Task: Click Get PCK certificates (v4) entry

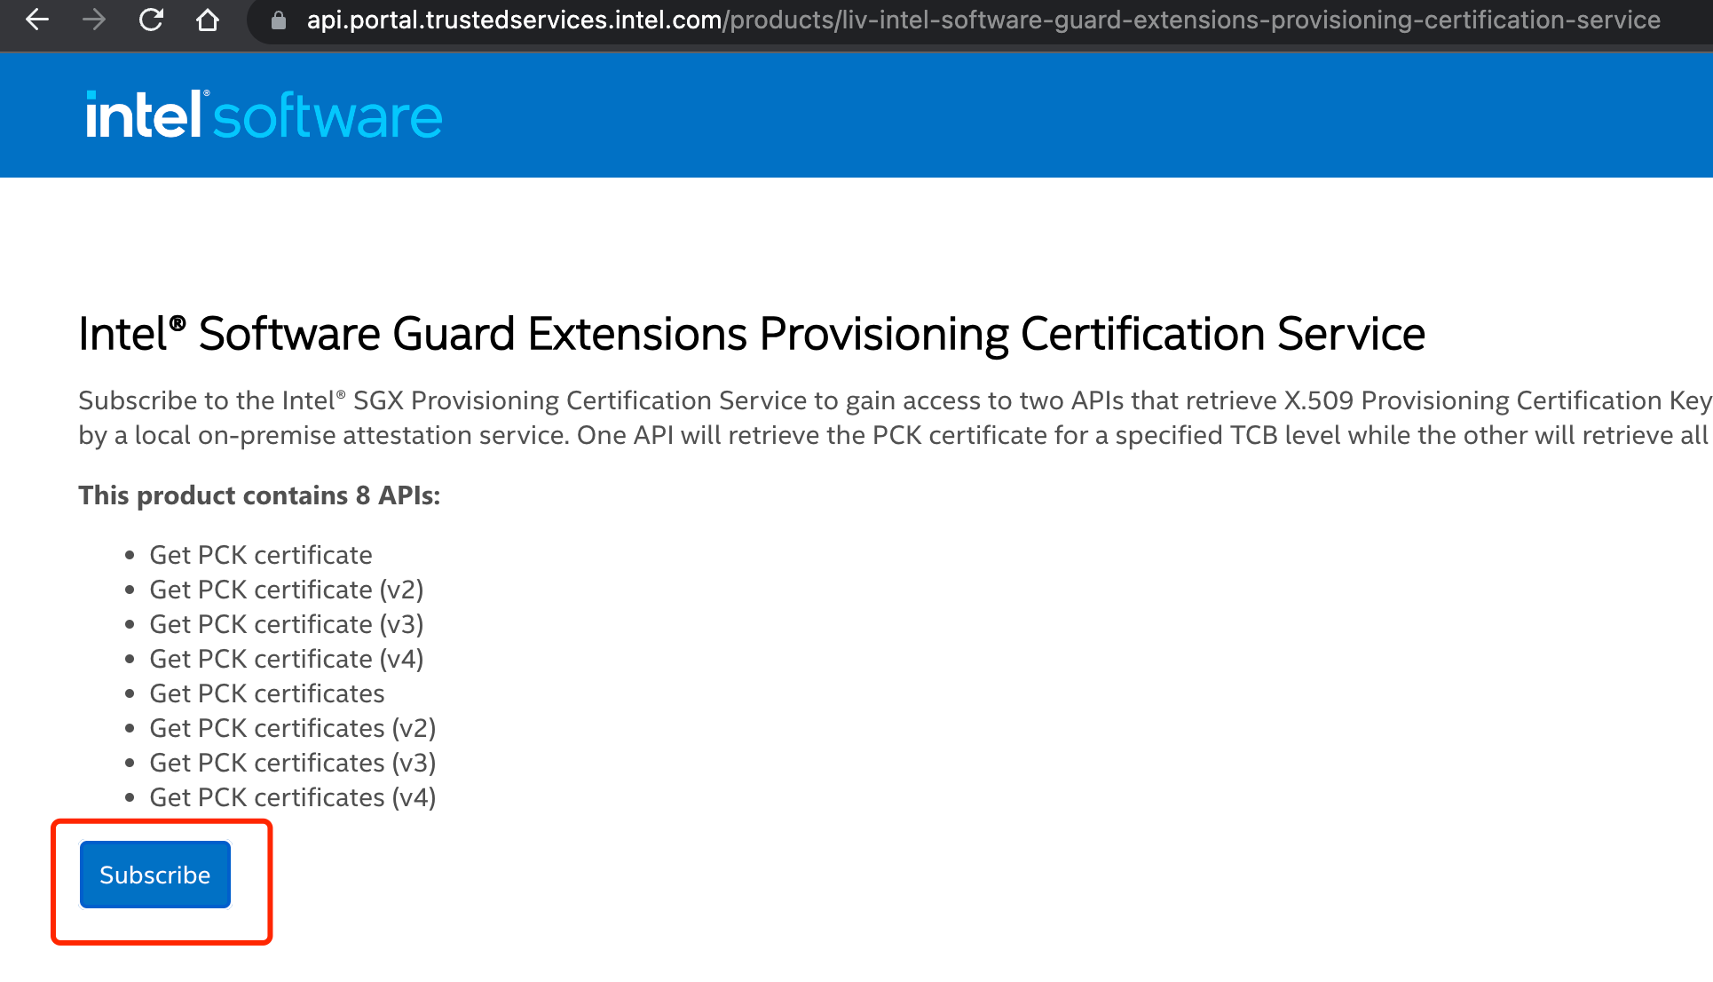Action: 292,797
